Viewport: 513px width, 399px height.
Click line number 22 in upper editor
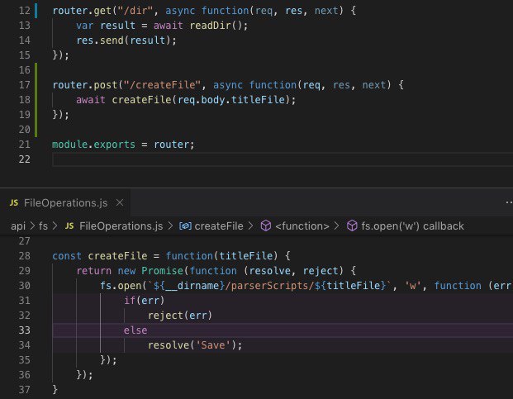click(25, 159)
